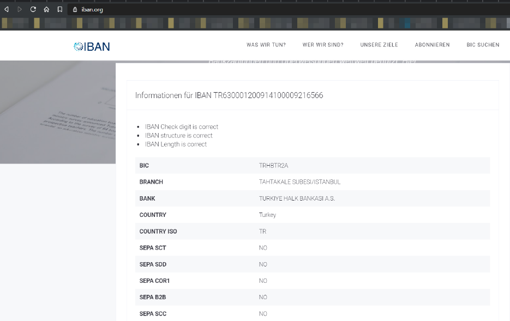Click the SEPA B2B row label

tap(153, 297)
